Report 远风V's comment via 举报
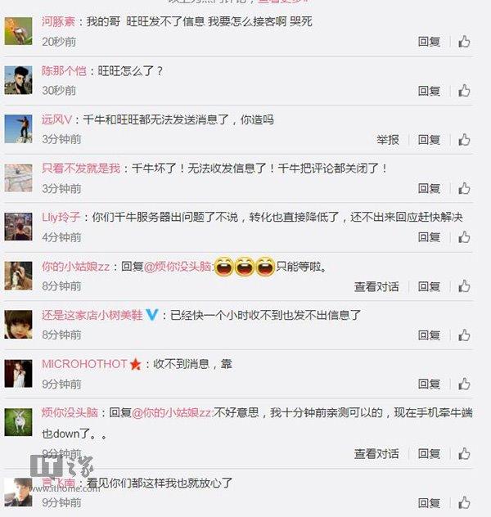 pos(388,140)
